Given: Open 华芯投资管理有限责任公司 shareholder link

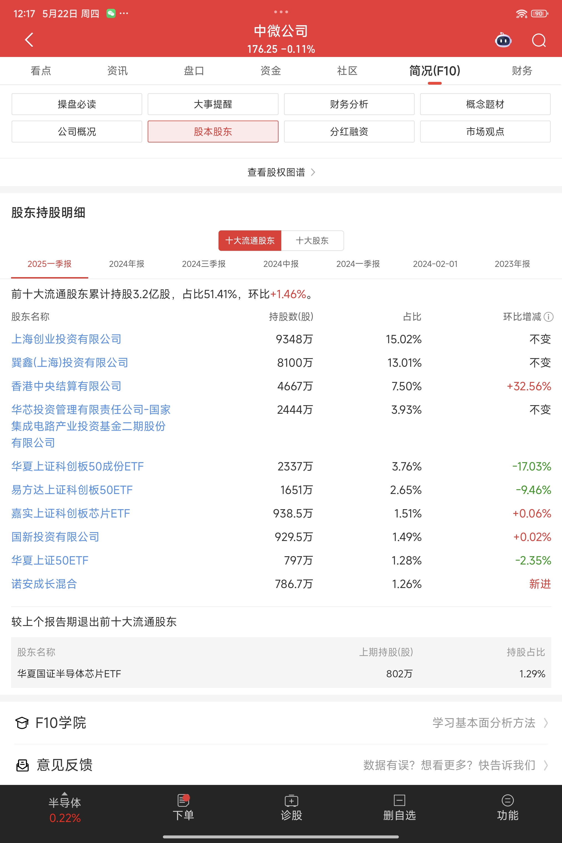Looking at the screenshot, I should tap(91, 426).
